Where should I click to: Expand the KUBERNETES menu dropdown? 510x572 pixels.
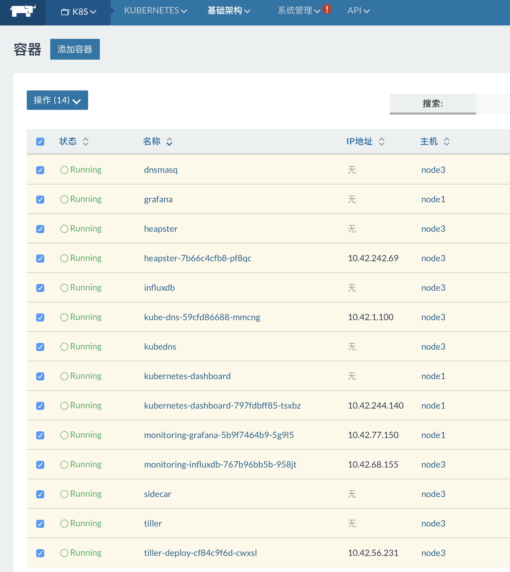tap(155, 11)
